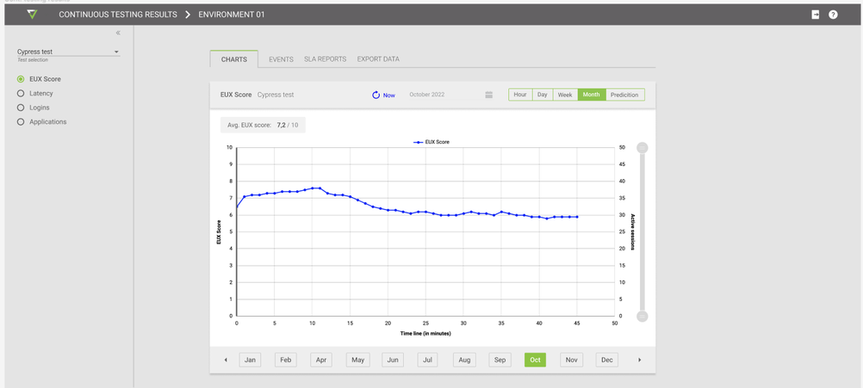This screenshot has height=388, width=863.
Task: Open help via question mark icon
Action: (x=833, y=15)
